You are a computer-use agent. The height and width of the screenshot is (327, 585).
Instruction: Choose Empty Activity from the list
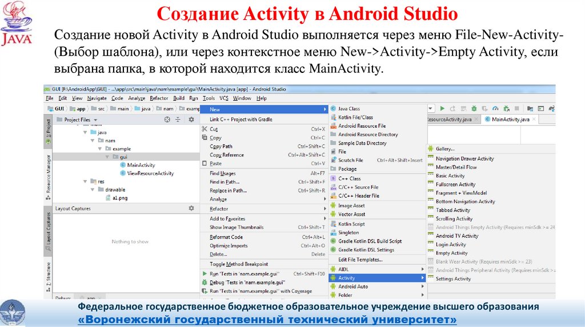[451, 253]
